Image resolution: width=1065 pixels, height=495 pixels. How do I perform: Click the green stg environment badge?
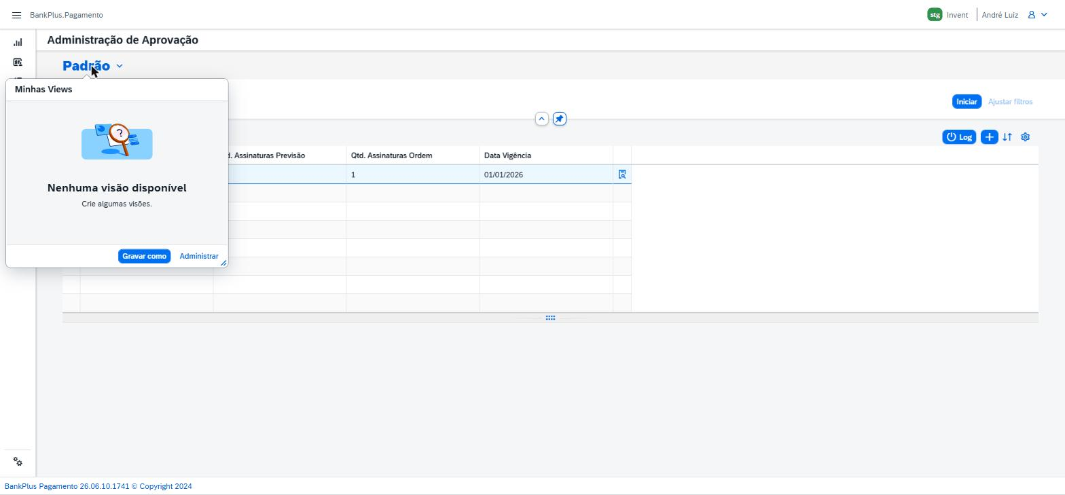coord(935,15)
